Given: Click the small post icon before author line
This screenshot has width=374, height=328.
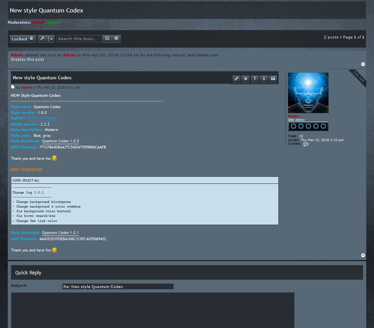Looking at the screenshot, I should click(13, 87).
